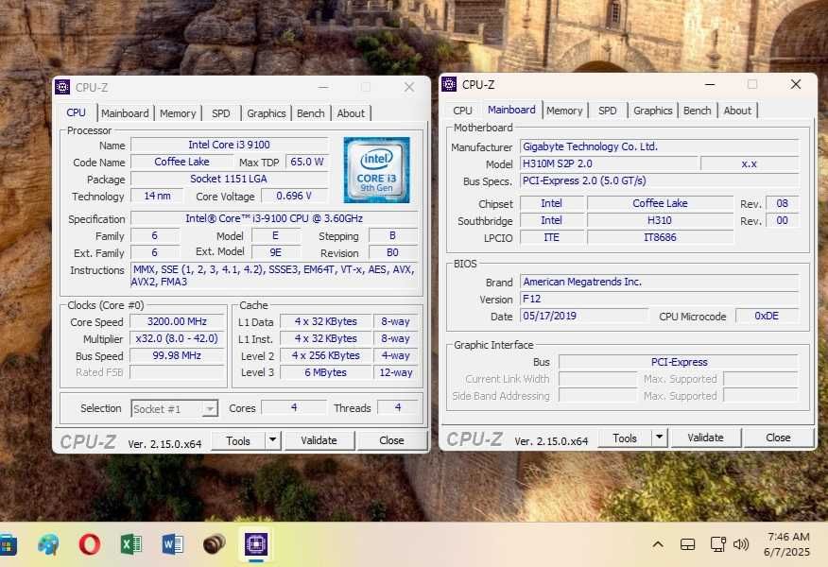The height and width of the screenshot is (567, 828).
Task: Click the Multiplier value x32.0 (8.0 - 42.0)
Action: tap(177, 338)
